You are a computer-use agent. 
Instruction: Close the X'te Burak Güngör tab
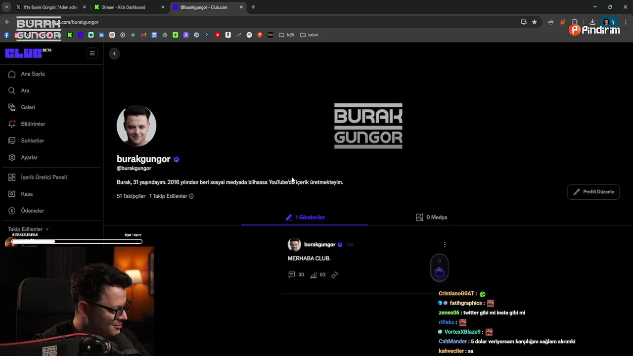coord(84,7)
